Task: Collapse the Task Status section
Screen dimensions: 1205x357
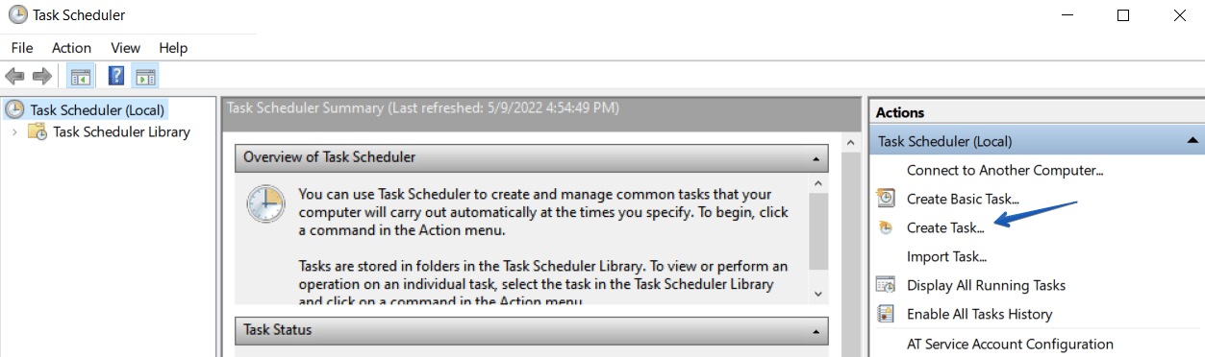Action: point(816,330)
